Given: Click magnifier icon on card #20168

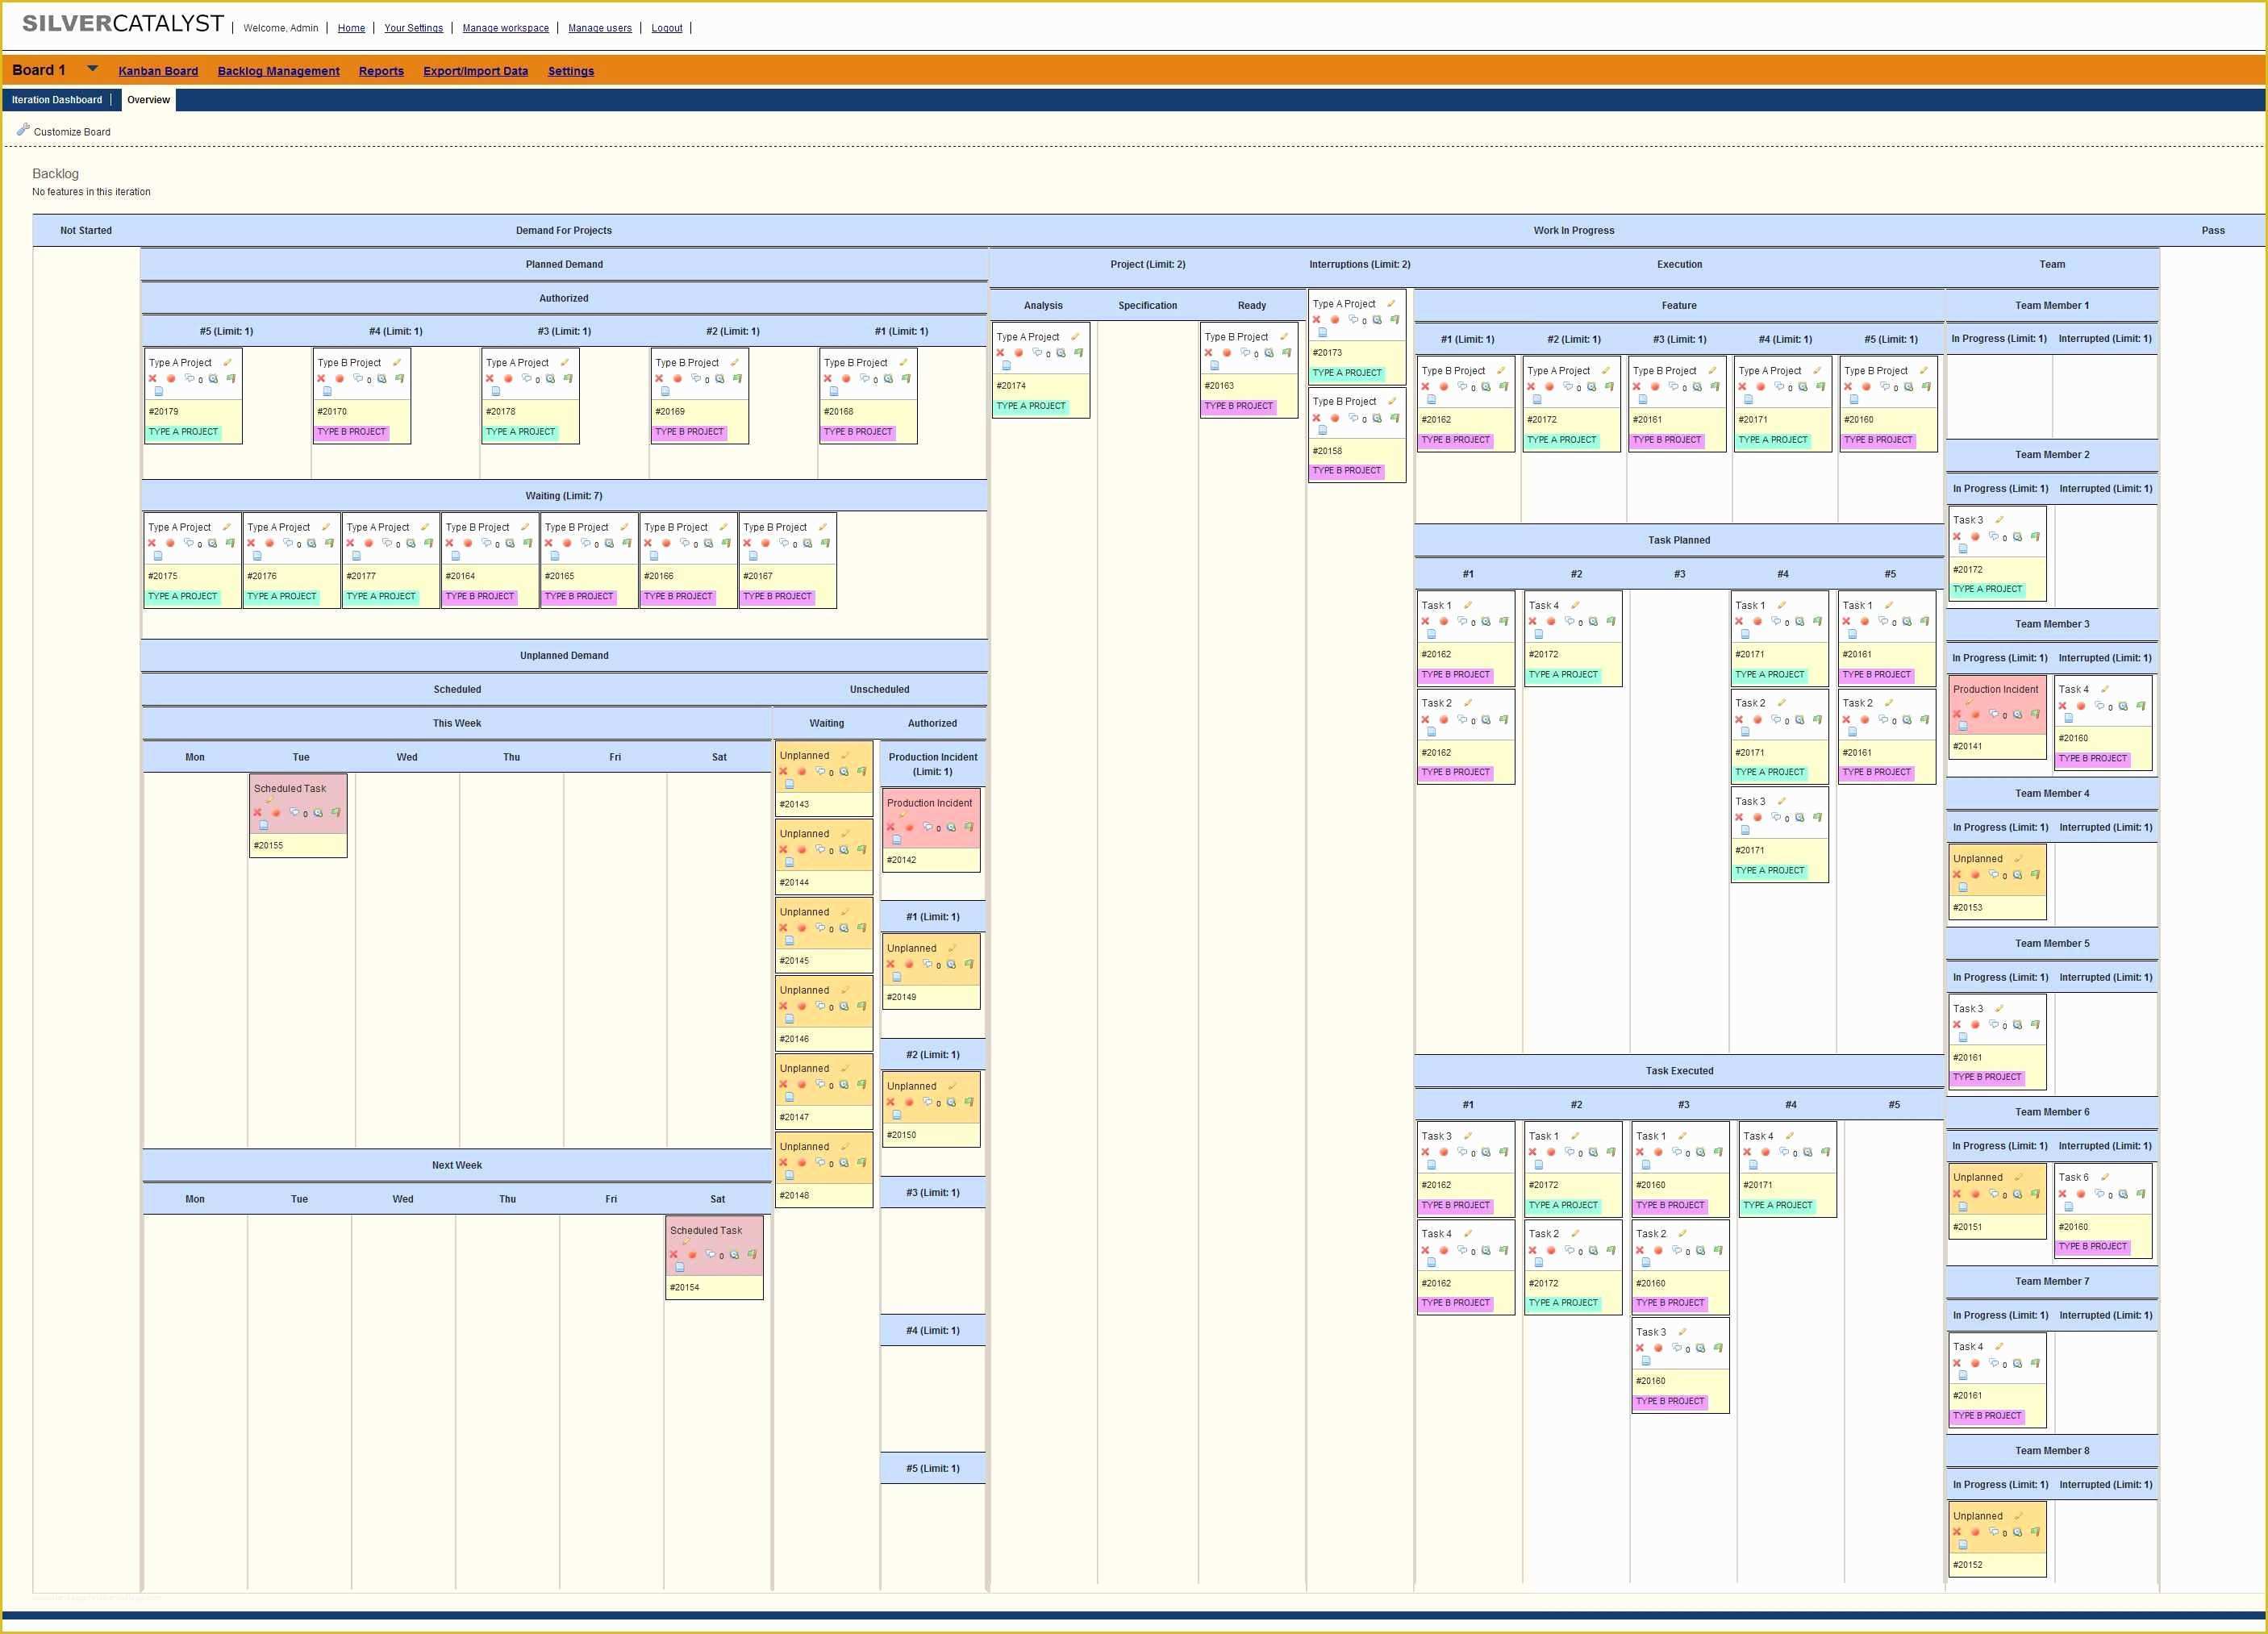Looking at the screenshot, I should pos(889,378).
